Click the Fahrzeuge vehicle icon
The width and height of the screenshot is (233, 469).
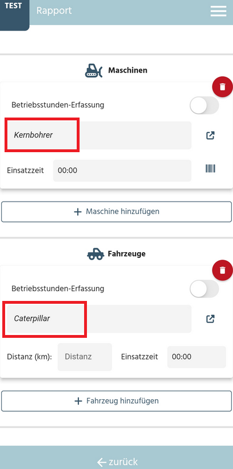point(95,254)
